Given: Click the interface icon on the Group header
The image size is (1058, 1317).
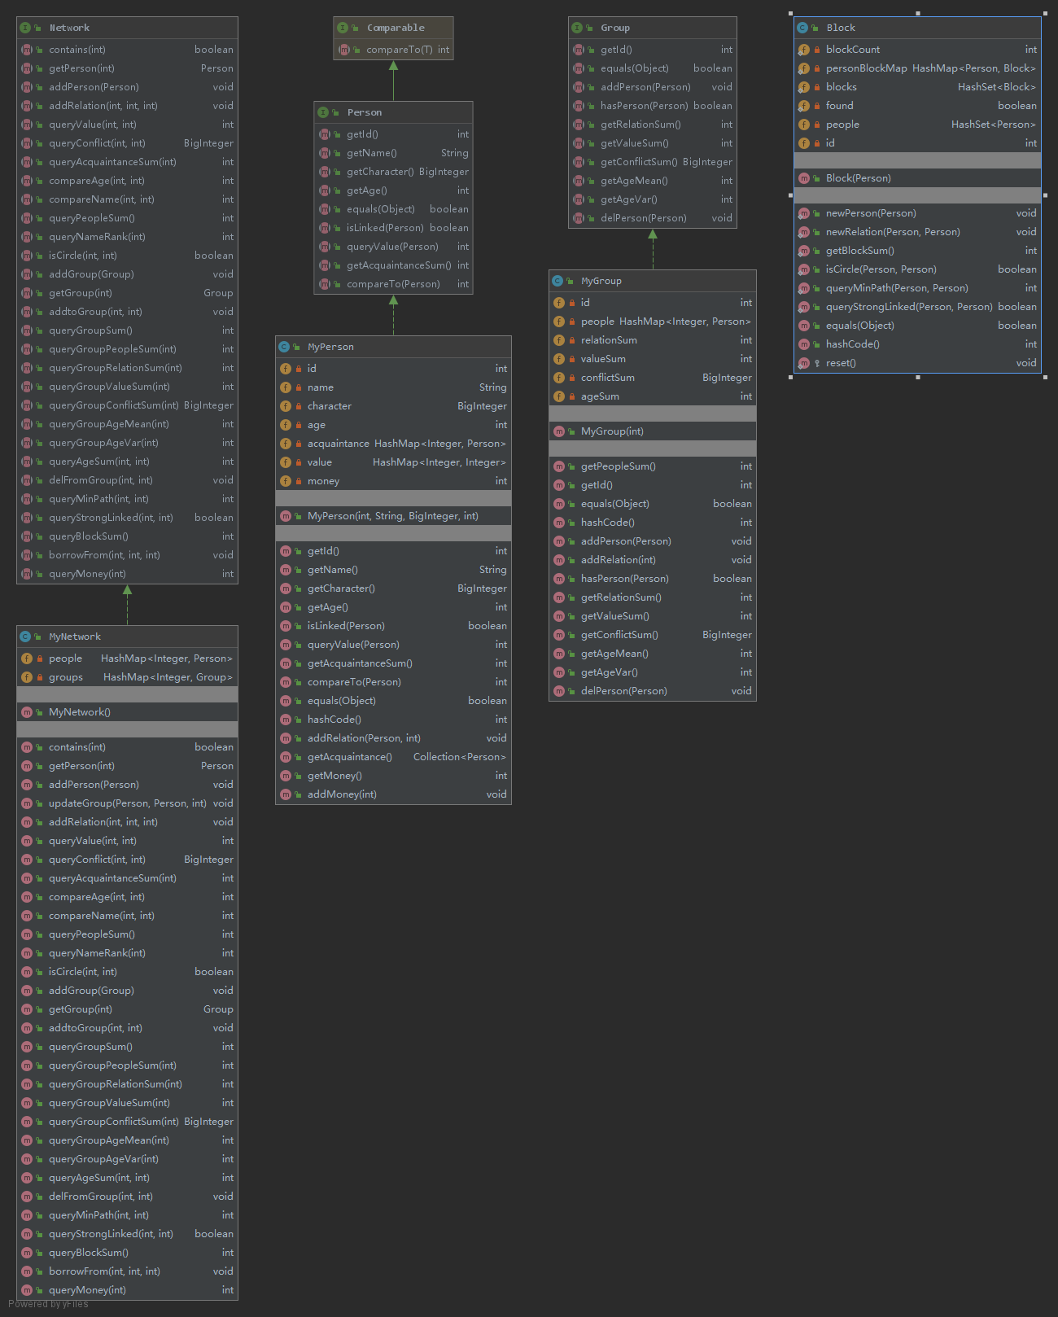Looking at the screenshot, I should pos(577,28).
